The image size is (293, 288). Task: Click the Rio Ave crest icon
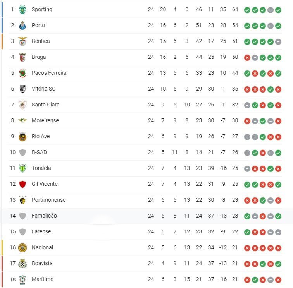pyautogui.click(x=22, y=136)
